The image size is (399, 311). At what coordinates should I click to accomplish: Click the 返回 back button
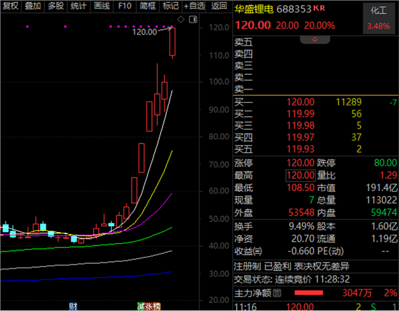pyautogui.click(x=218, y=6)
